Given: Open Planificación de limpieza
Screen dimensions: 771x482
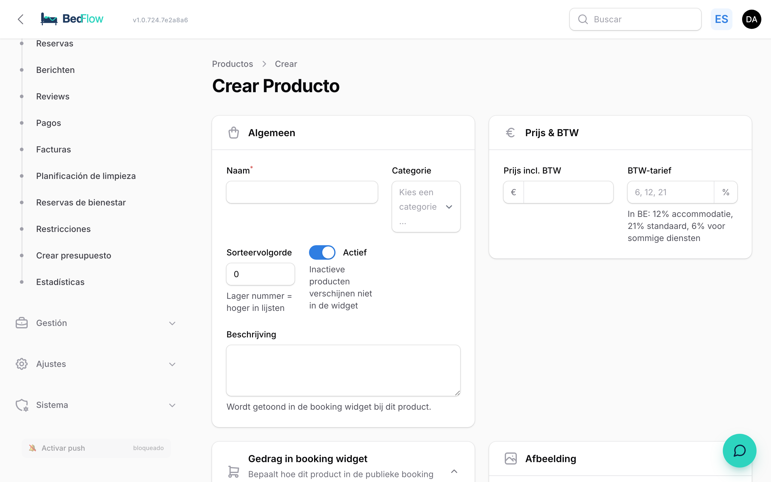Looking at the screenshot, I should (x=86, y=176).
